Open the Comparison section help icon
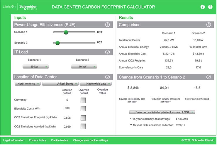Screen dimensions: 217x145 208,25
